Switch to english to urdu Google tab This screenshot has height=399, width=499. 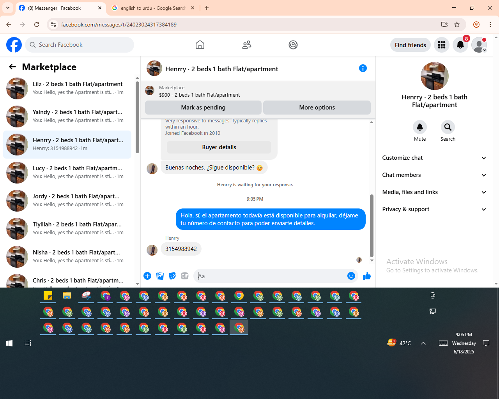click(153, 8)
